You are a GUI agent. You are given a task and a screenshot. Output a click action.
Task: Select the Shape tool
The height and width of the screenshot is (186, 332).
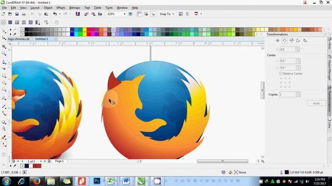click(x=4, y=38)
